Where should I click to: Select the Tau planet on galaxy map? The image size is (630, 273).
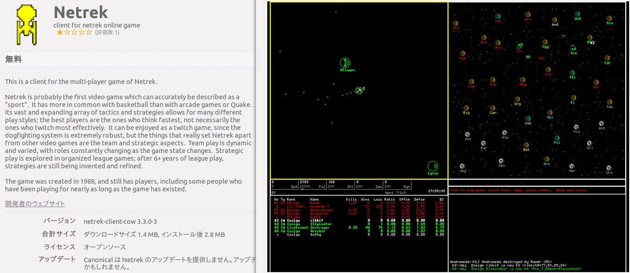coord(498,16)
